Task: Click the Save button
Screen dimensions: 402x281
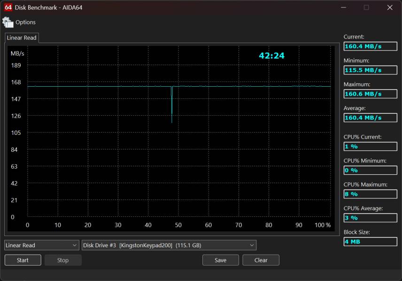Action: [x=220, y=260]
